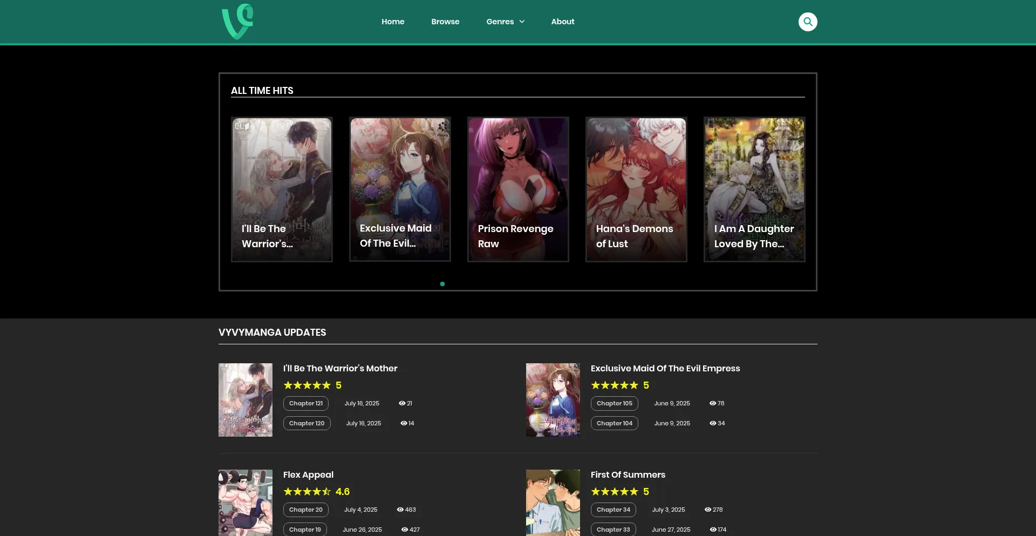The image size is (1036, 536).
Task: Select the green carousel pagination dot
Action: point(442,284)
